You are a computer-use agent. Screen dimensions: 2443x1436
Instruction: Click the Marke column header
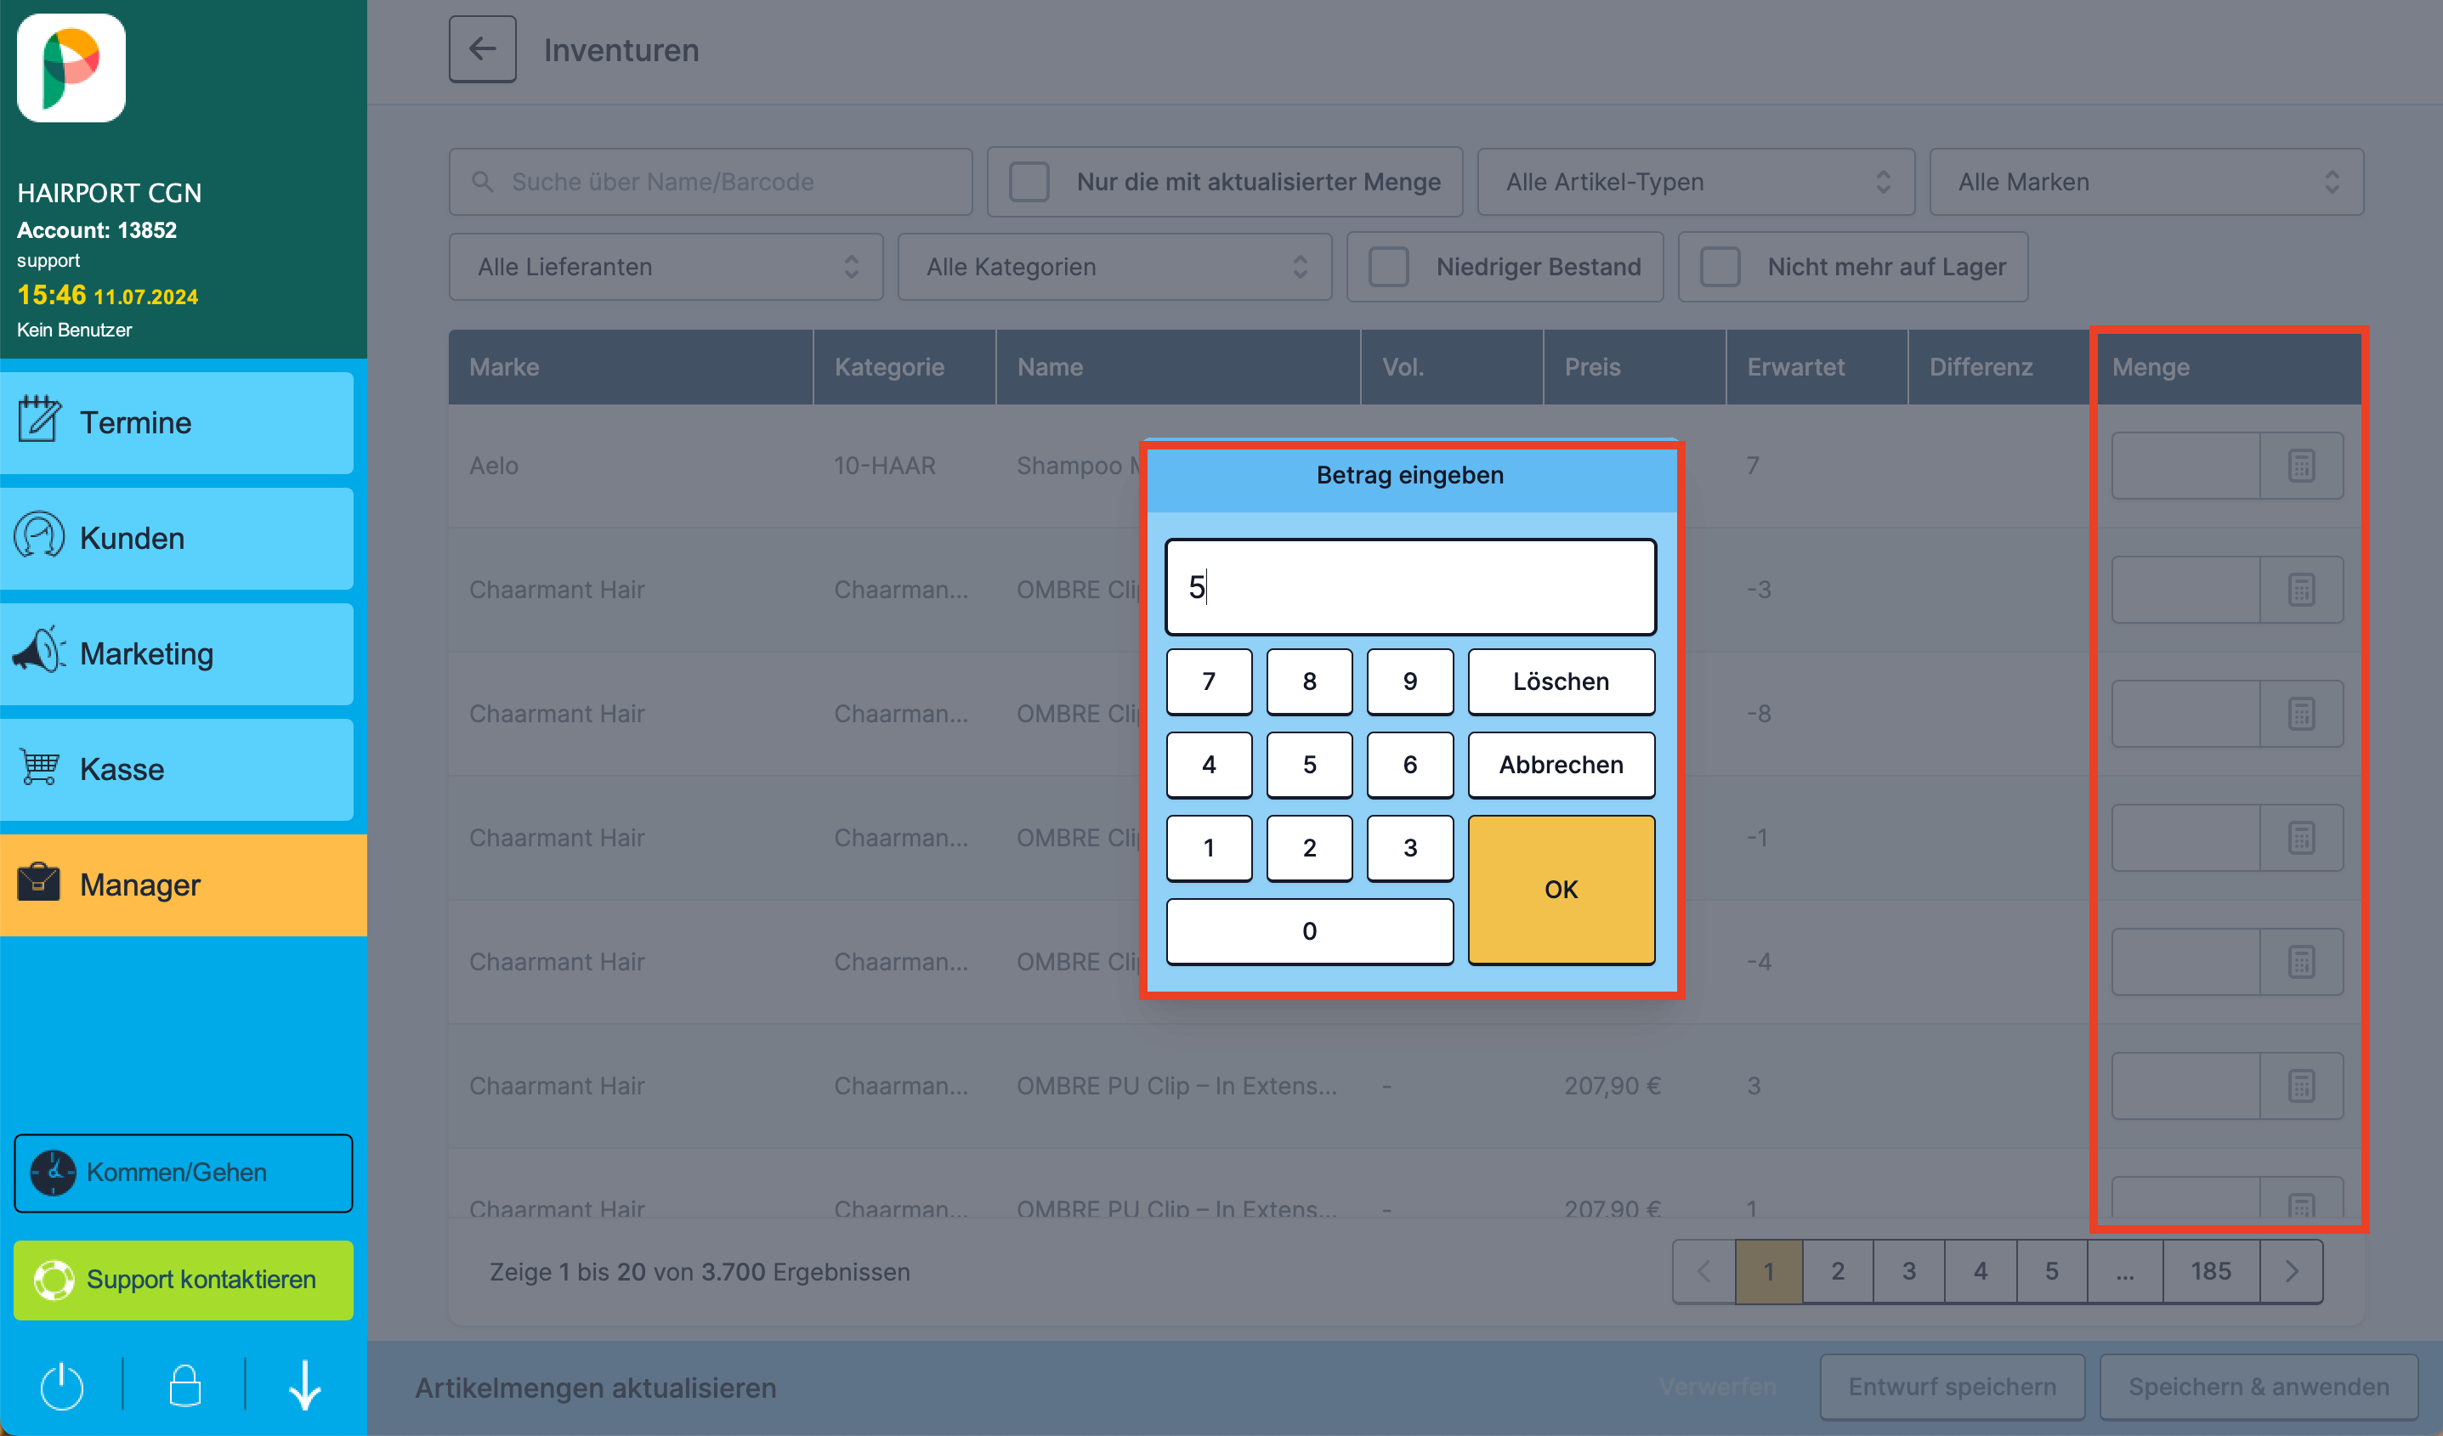tap(630, 366)
